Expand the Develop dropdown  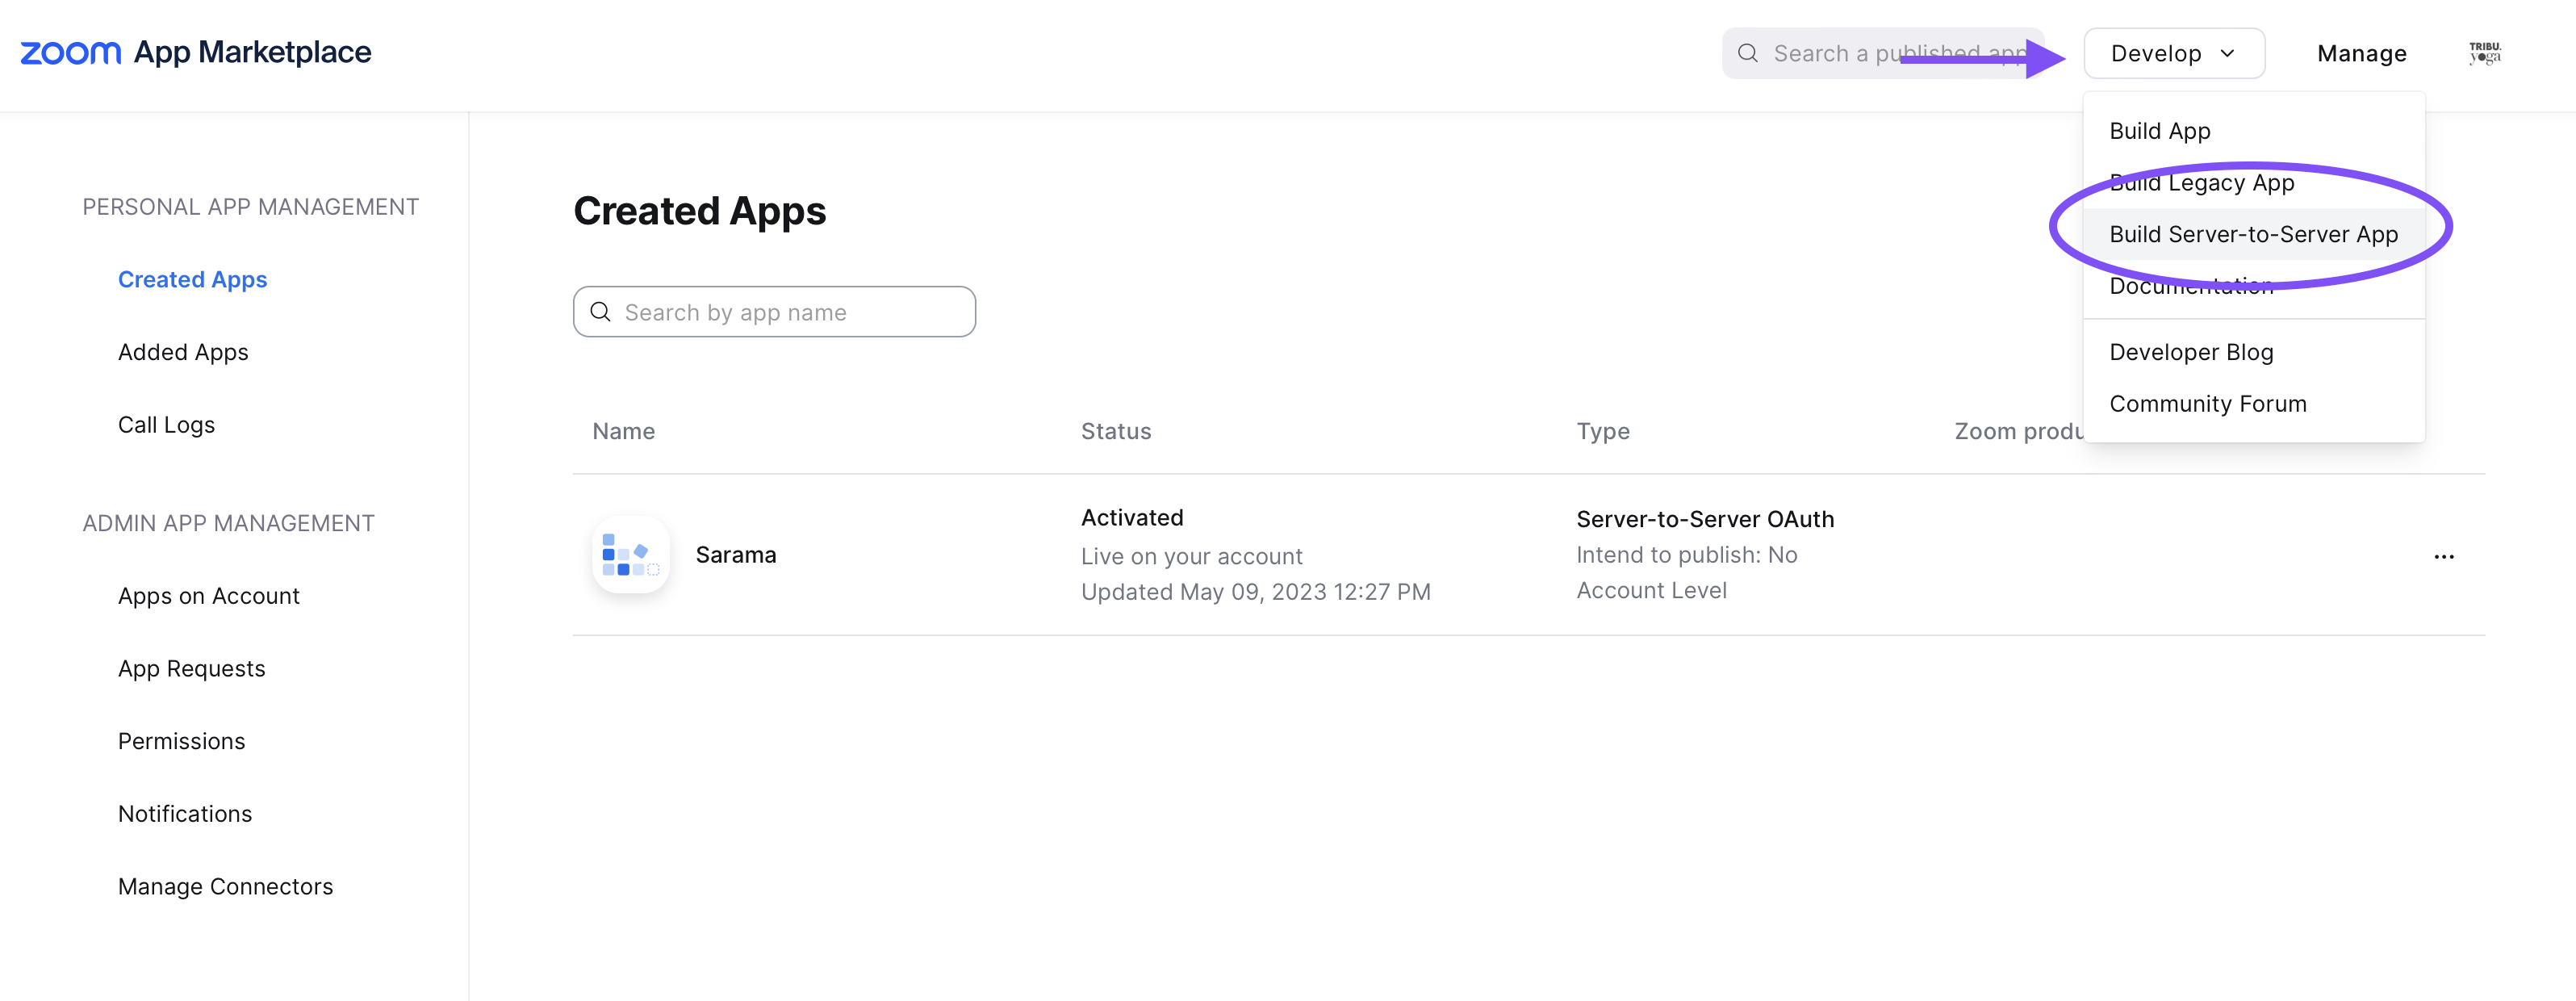(2174, 53)
